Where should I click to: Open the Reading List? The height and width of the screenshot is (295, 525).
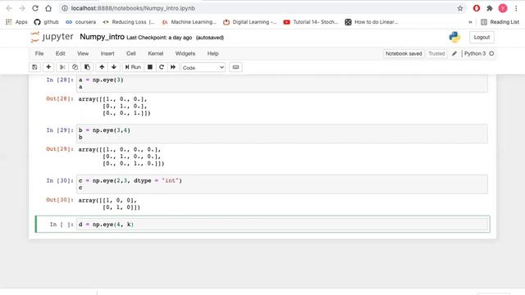point(500,22)
